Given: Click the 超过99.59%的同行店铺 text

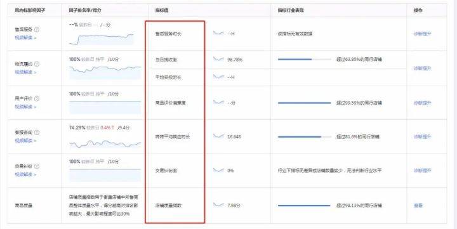Looking at the screenshot, I should pyautogui.click(x=359, y=103).
